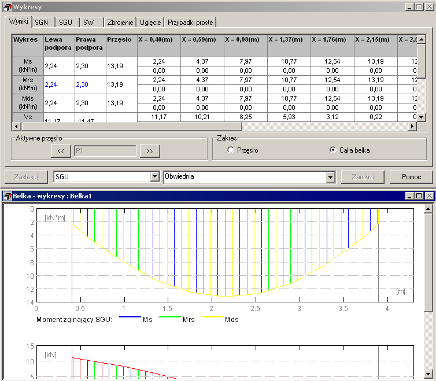
Task: Click the P1 active span field
Action: (x=105, y=151)
